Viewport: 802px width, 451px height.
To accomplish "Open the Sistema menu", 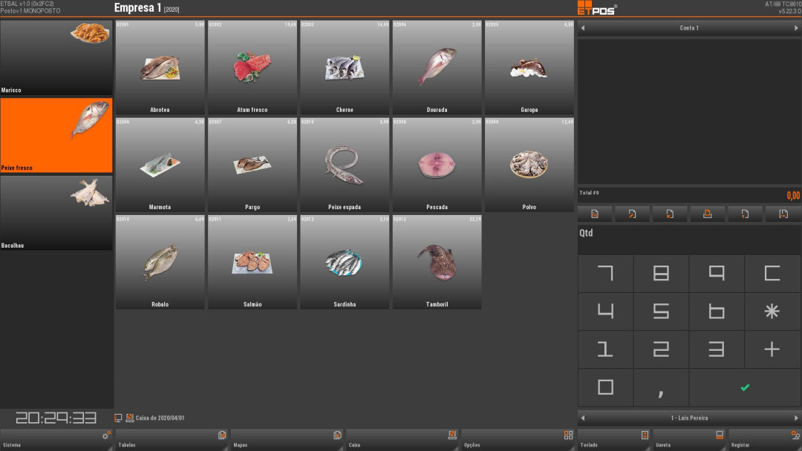I will 56,440.
